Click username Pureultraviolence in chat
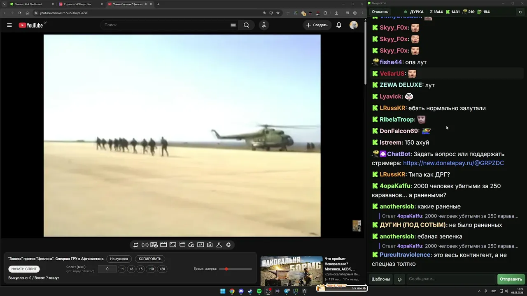The height and width of the screenshot is (296, 527). [x=406, y=255]
